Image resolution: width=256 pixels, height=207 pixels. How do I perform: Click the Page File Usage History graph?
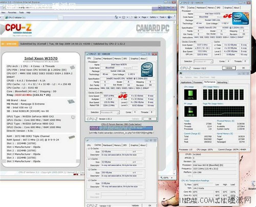224,111
